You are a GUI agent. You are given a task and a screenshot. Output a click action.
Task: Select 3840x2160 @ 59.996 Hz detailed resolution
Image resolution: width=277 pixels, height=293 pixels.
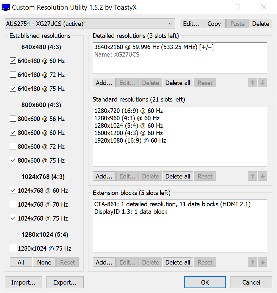pos(180,47)
